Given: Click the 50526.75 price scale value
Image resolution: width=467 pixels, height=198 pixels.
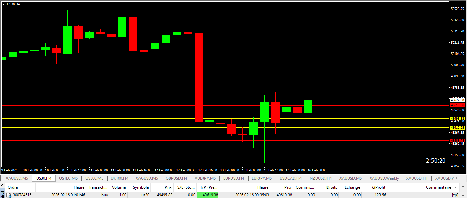Looking at the screenshot, I should [x=457, y=9].
